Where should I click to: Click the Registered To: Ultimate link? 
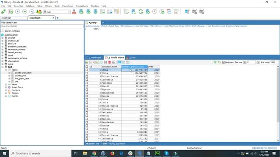click(x=264, y=148)
